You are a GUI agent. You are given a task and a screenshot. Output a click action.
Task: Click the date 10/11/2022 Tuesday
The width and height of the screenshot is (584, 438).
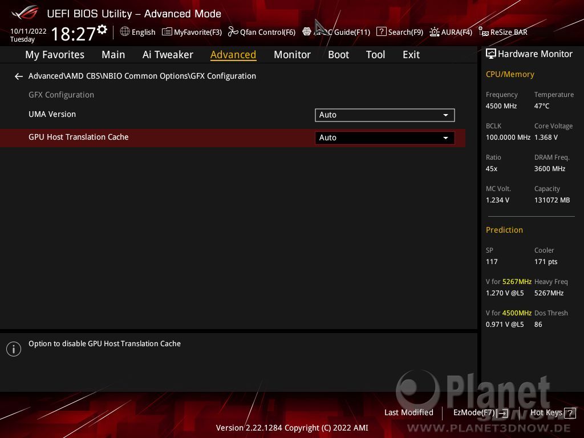pyautogui.click(x=29, y=35)
